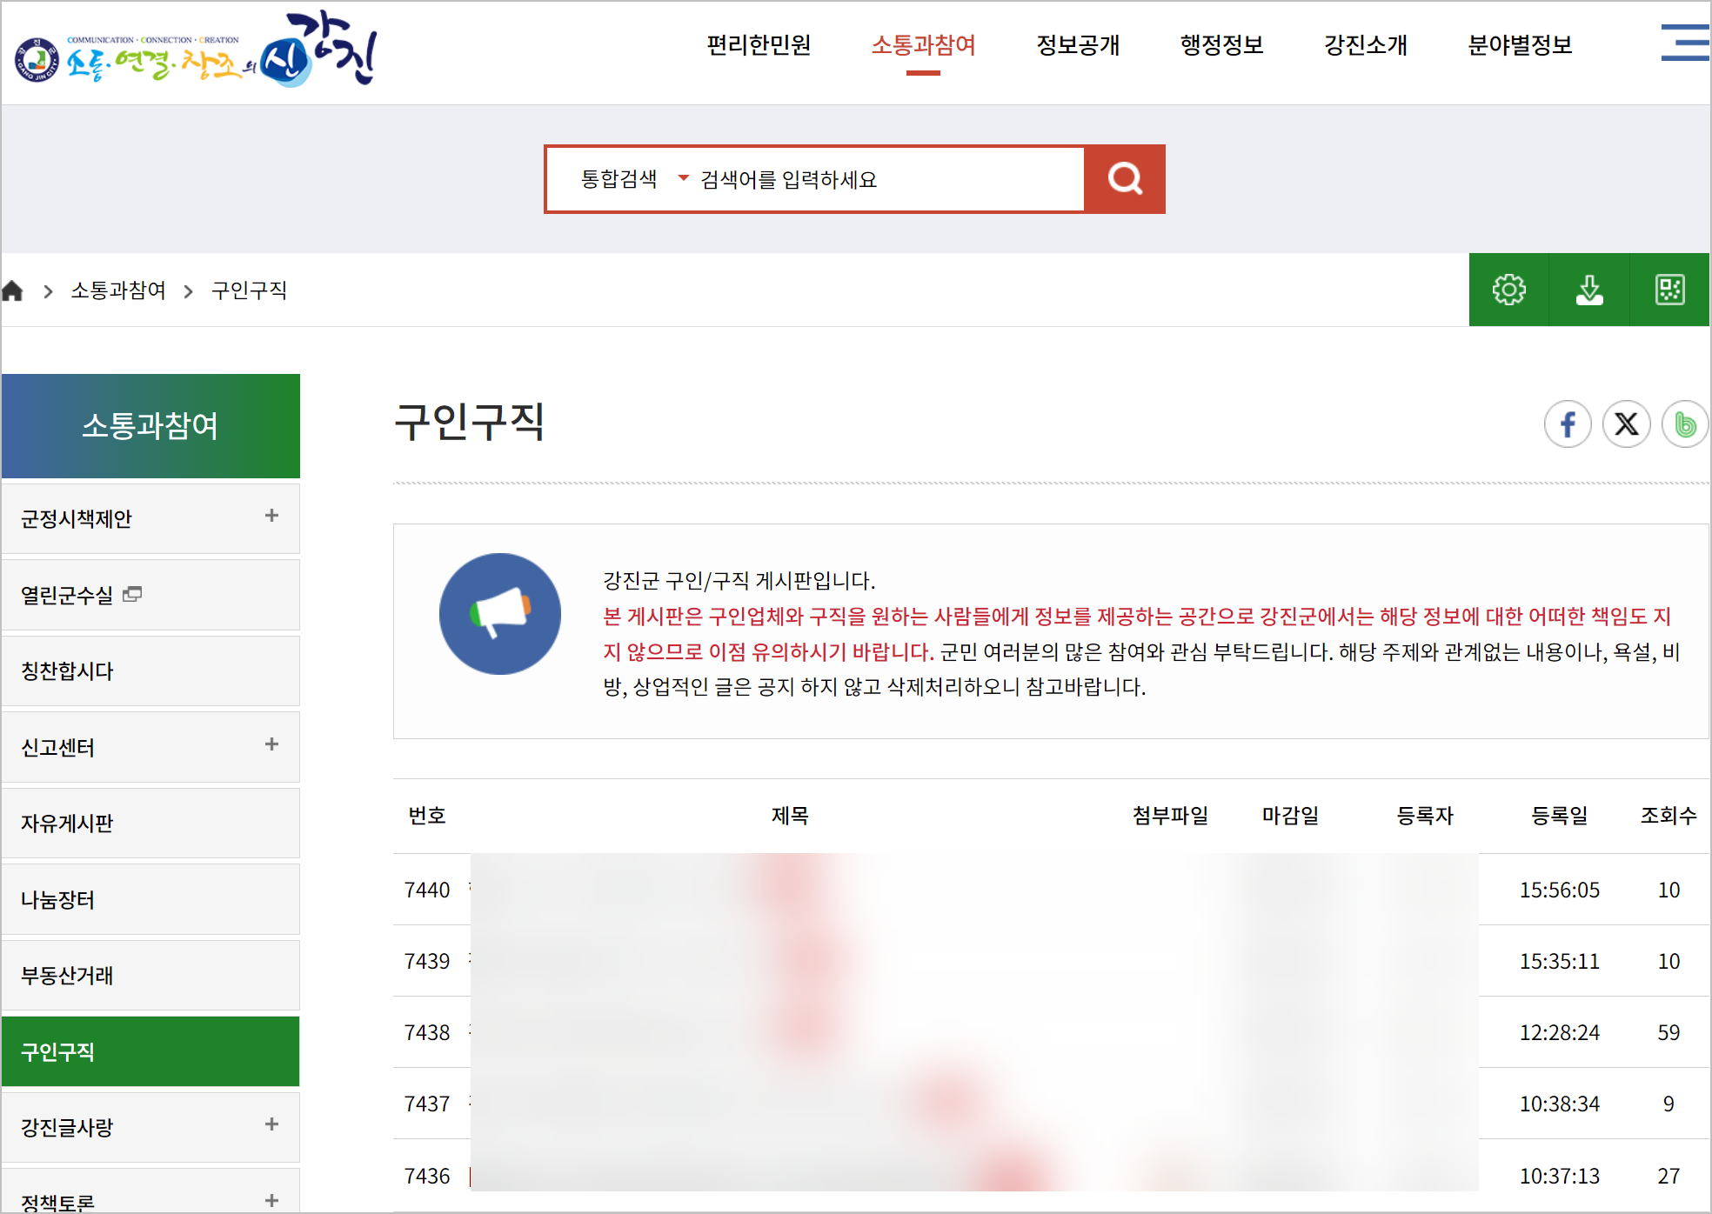Click the green download icon
This screenshot has width=1712, height=1214.
1588,290
